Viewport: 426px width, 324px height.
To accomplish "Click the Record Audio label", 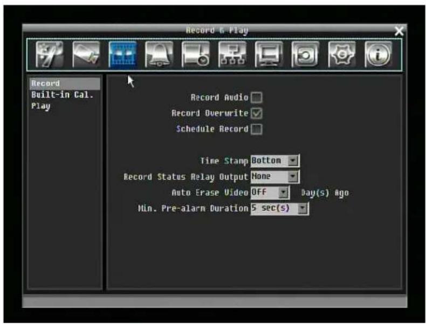I will tap(219, 98).
